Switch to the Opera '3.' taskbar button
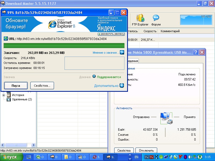The width and height of the screenshot is (215, 161). point(96,157)
